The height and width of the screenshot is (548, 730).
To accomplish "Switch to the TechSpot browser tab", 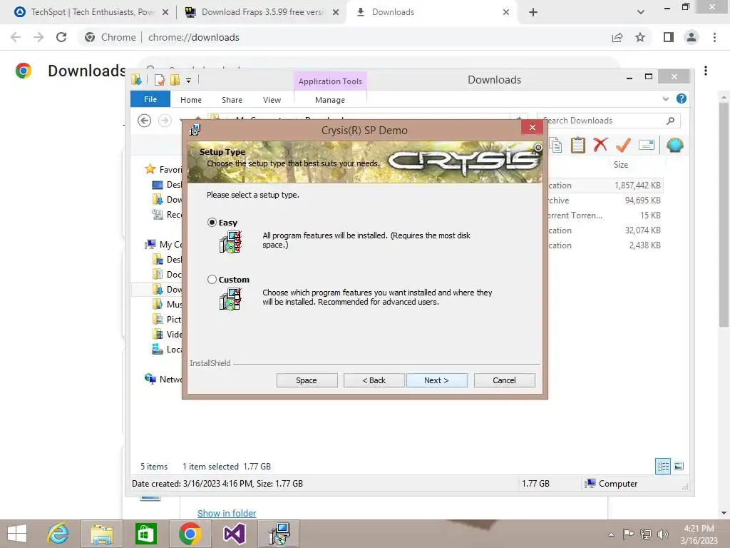I will (x=91, y=12).
